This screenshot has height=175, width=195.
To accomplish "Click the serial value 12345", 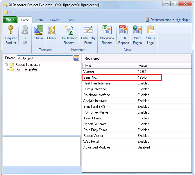I will coord(142,77).
